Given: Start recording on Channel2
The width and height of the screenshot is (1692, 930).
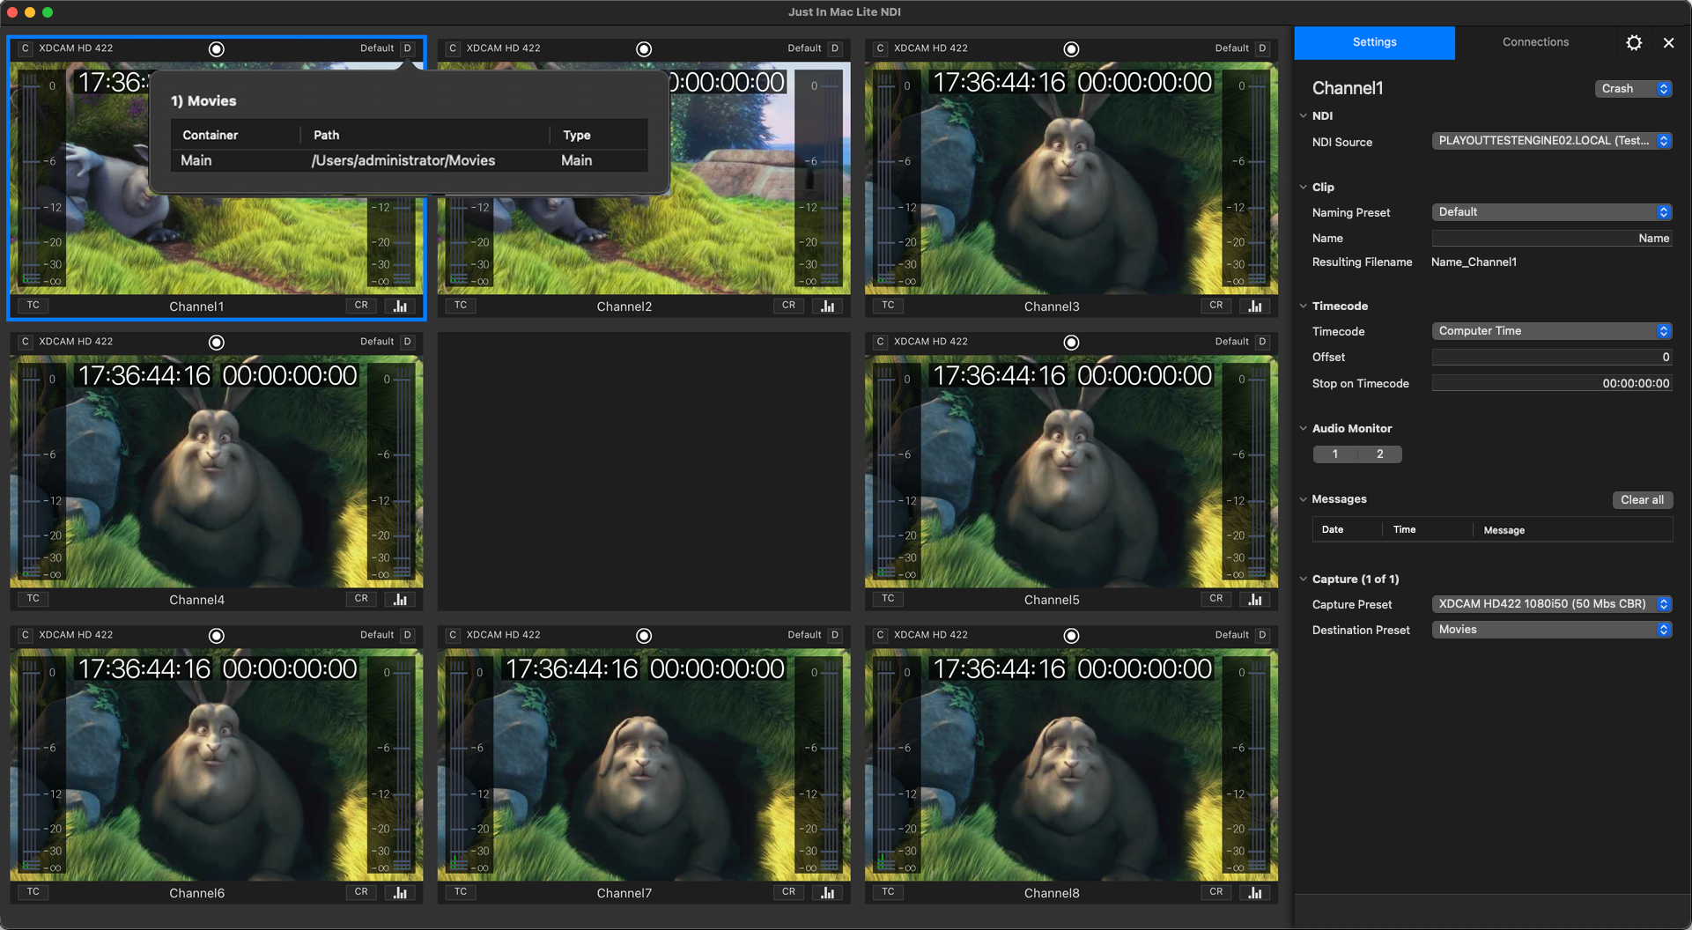Looking at the screenshot, I should click(644, 49).
